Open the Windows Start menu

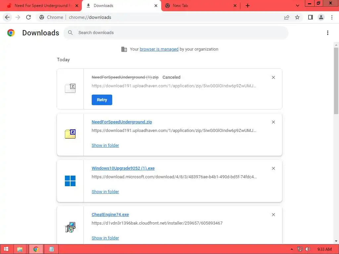click(6, 249)
